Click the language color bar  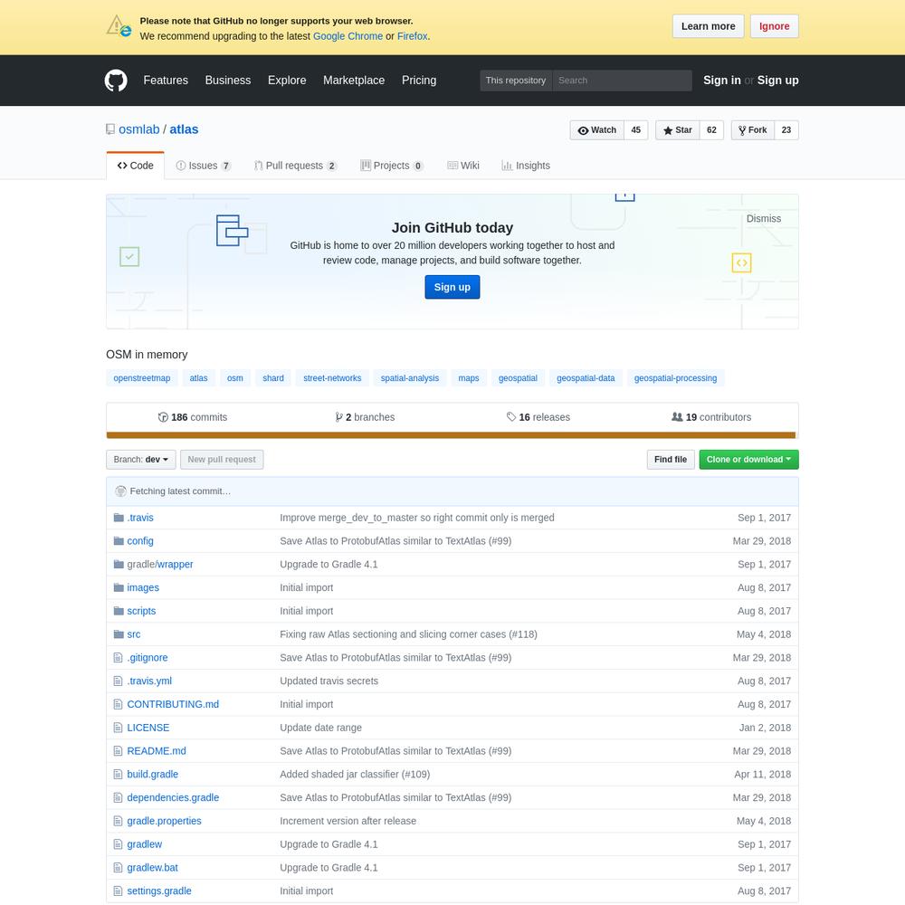click(452, 435)
